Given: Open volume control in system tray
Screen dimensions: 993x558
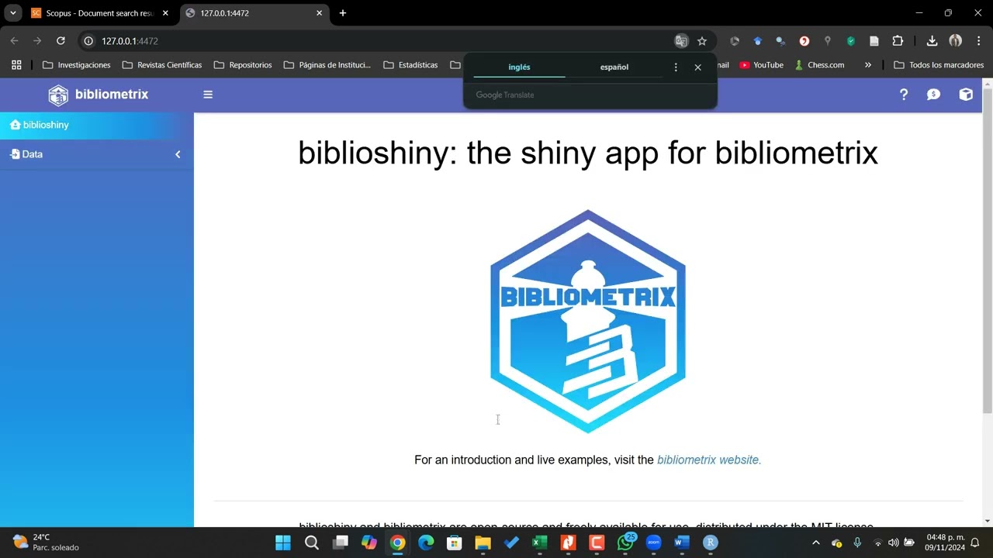Looking at the screenshot, I should coord(893,542).
